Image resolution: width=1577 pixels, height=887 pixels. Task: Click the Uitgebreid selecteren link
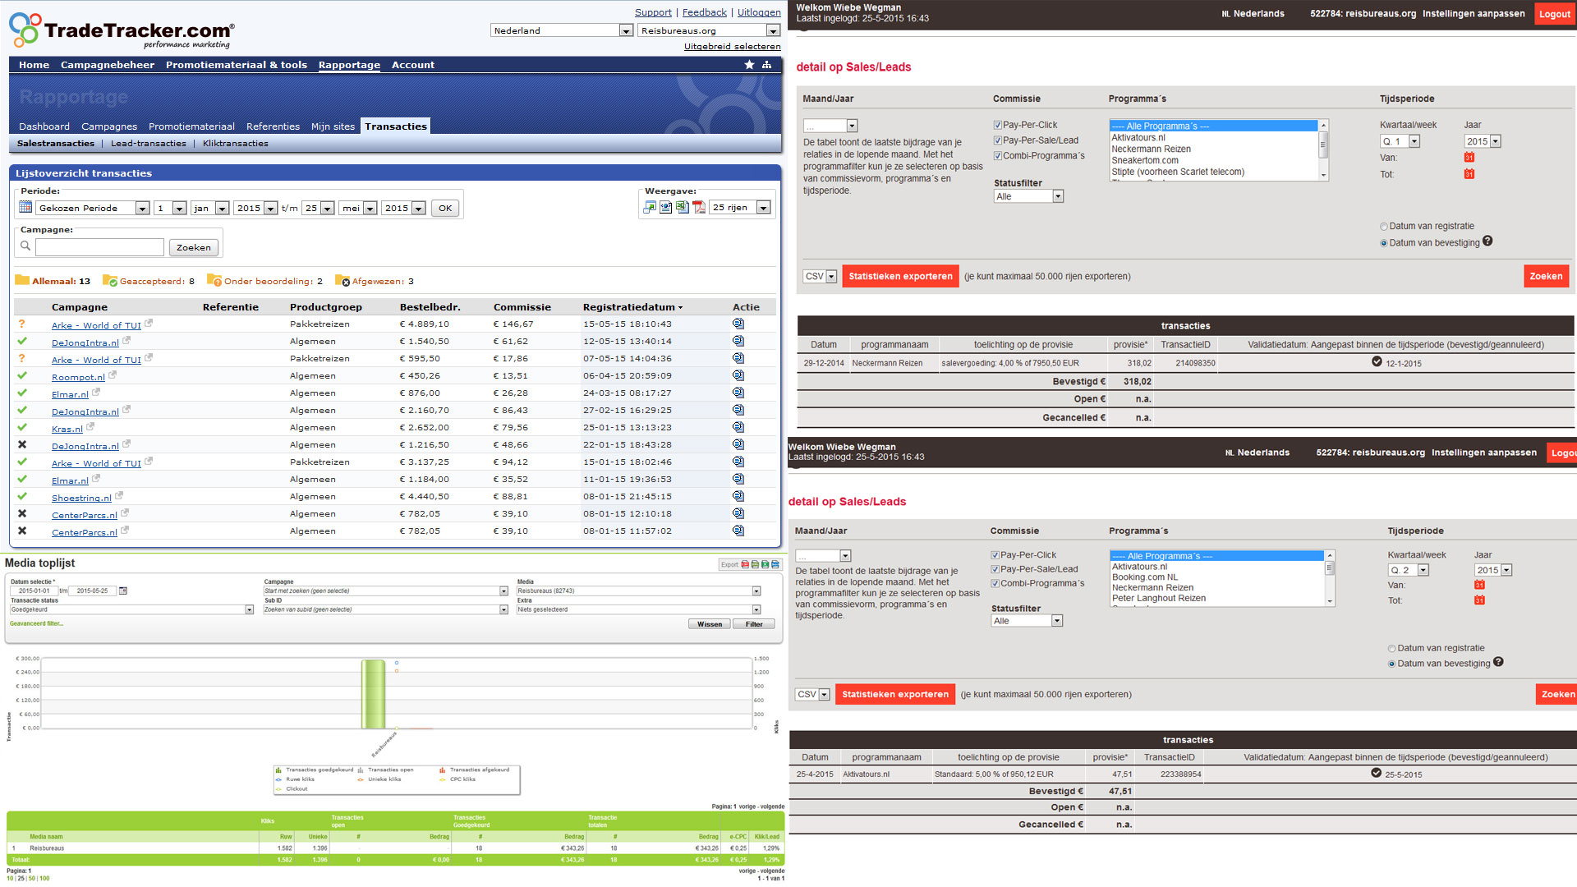coord(732,46)
